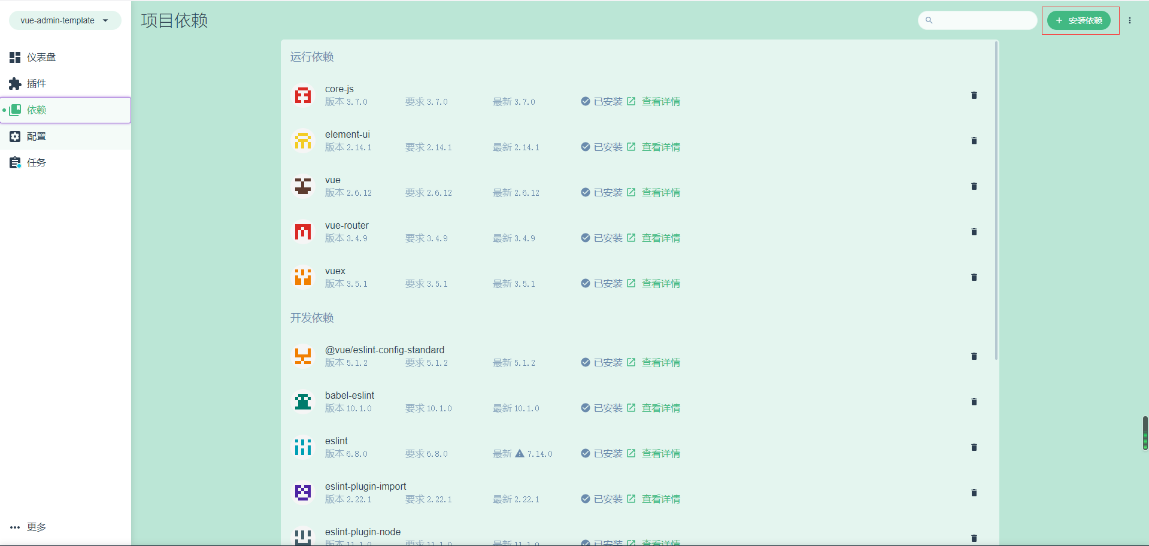Click the page scrollbar on the right edge

pos(1145,433)
